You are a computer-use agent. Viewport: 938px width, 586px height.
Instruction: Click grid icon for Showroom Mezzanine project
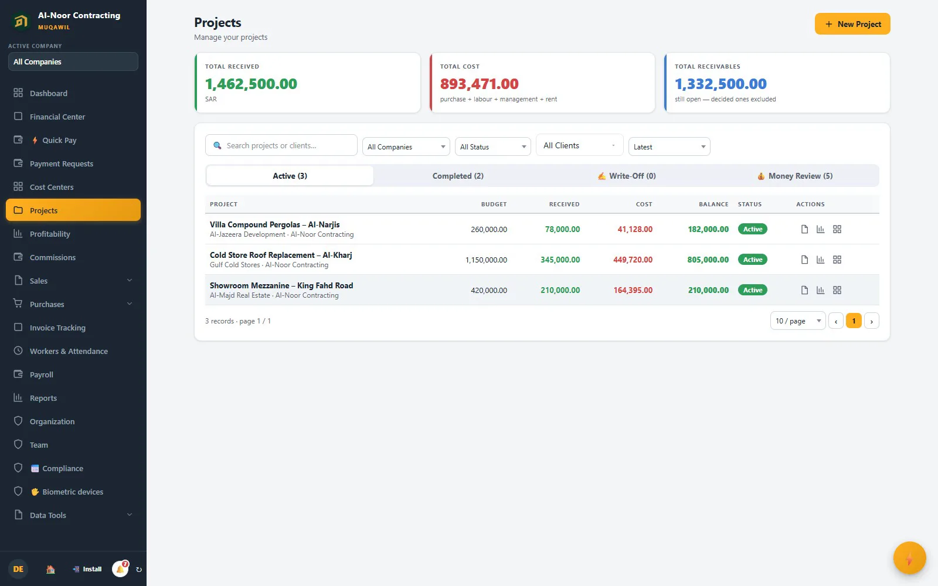[837, 290]
